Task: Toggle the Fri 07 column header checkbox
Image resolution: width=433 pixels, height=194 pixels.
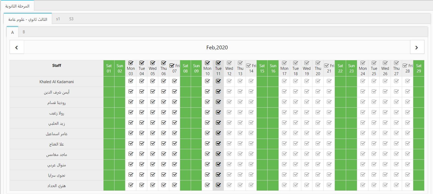Action: 172,66
